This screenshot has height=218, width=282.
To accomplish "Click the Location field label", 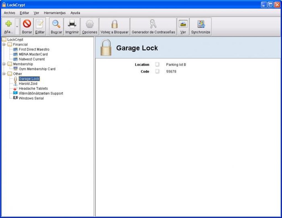I will (142, 65).
